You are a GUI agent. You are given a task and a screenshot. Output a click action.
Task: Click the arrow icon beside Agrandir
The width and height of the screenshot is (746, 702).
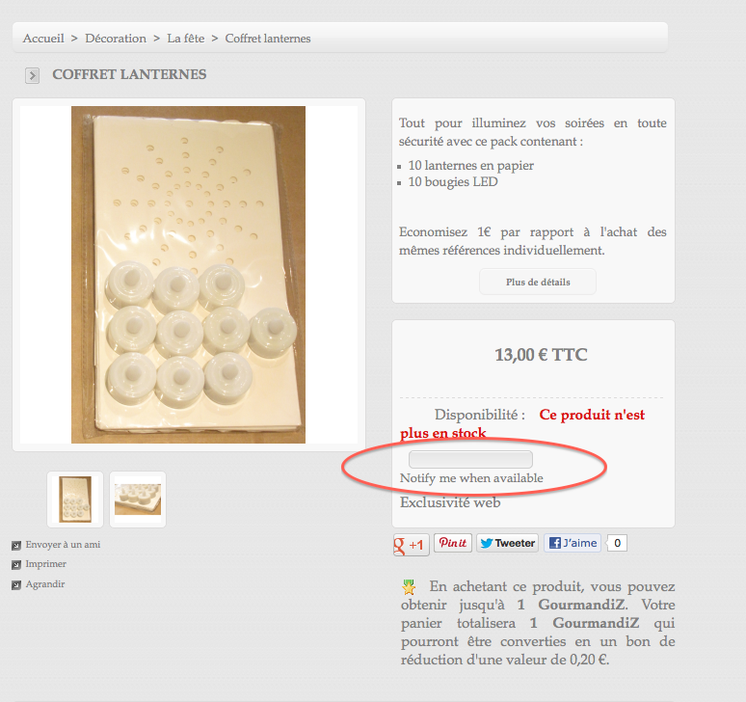[16, 585]
